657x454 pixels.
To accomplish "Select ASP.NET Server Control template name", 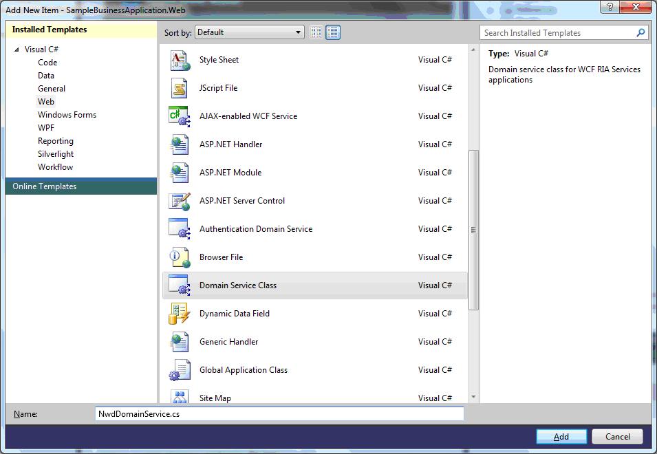I will tap(242, 201).
